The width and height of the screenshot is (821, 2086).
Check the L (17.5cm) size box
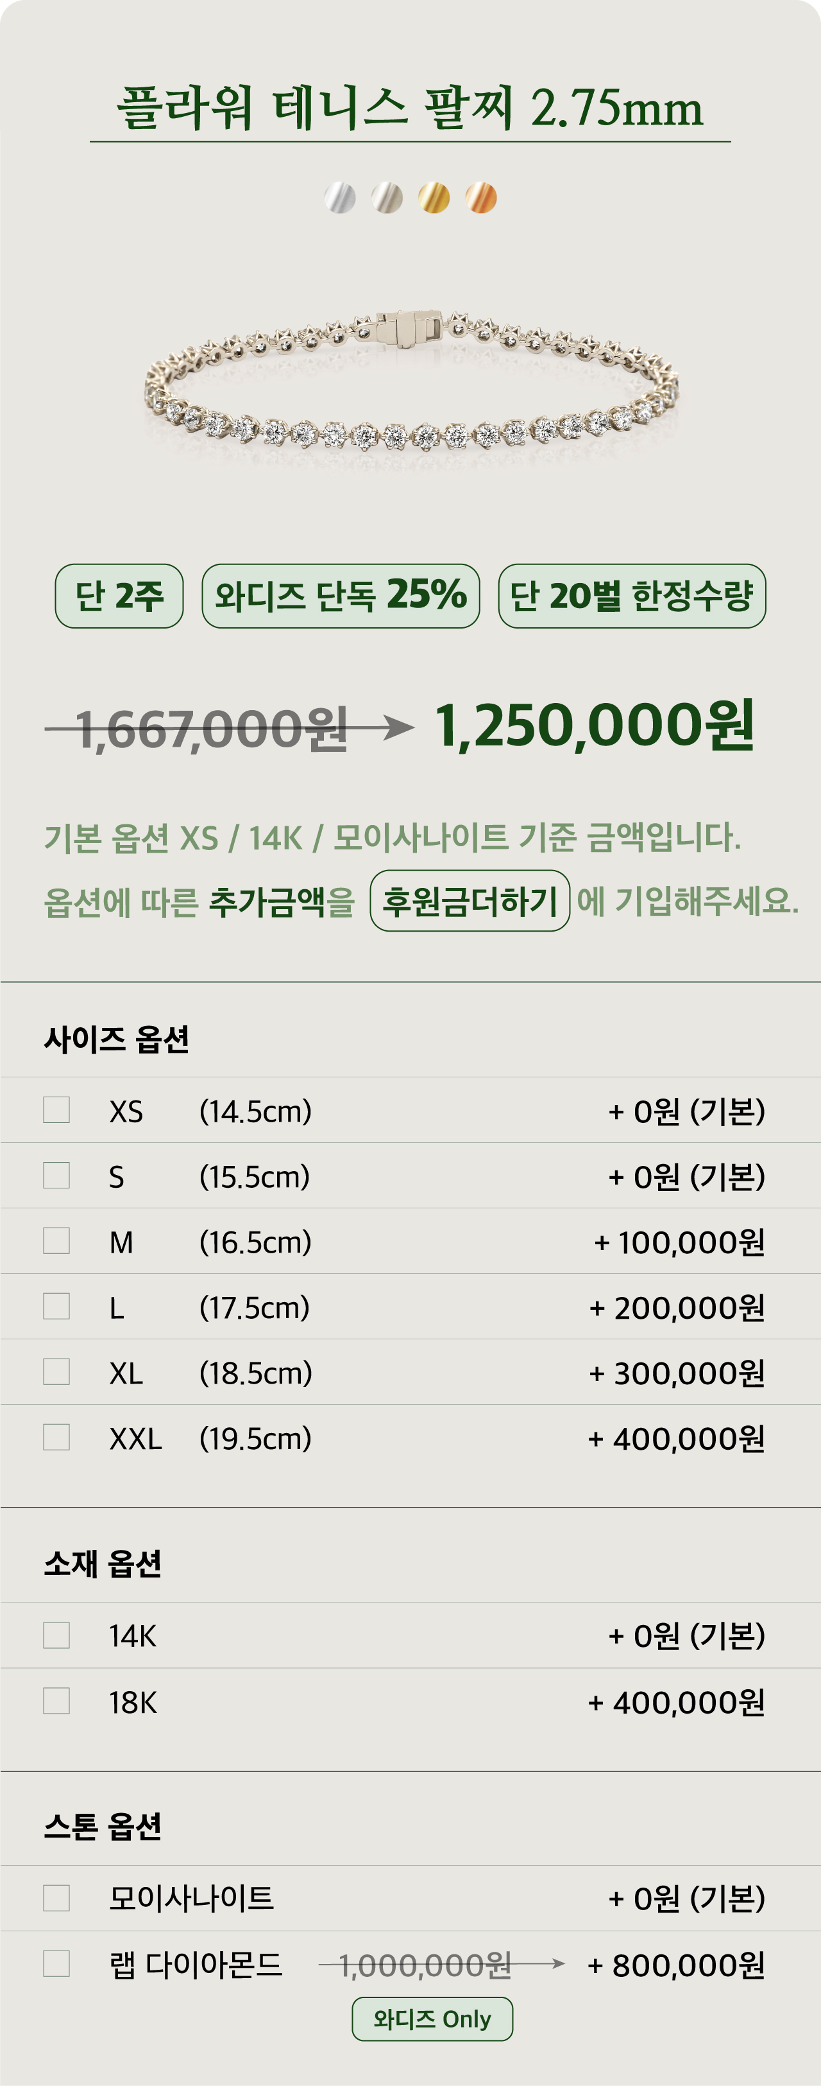(x=56, y=1306)
